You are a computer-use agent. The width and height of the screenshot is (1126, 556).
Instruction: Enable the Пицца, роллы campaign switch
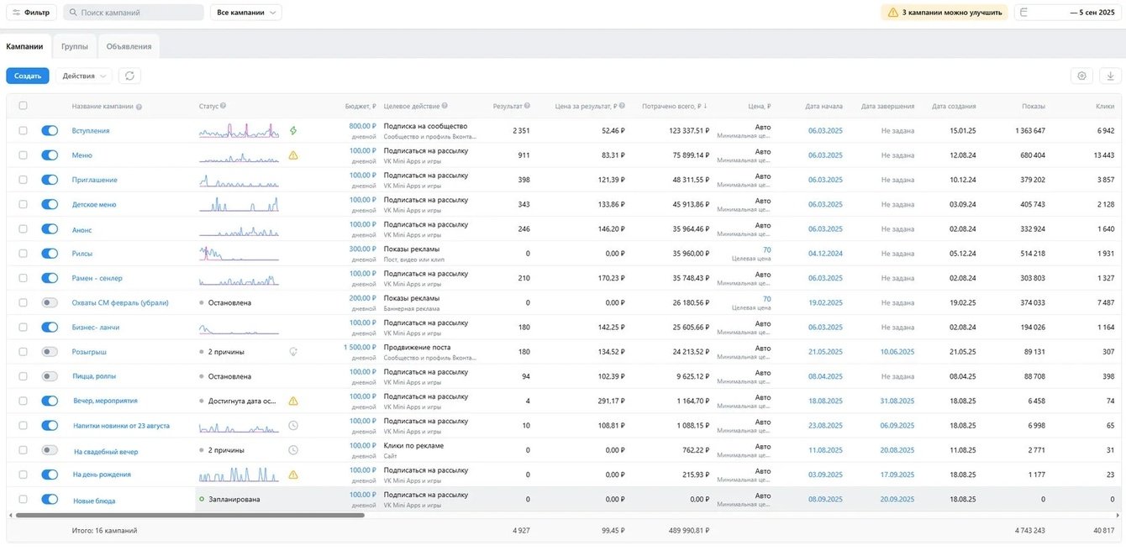tap(50, 376)
